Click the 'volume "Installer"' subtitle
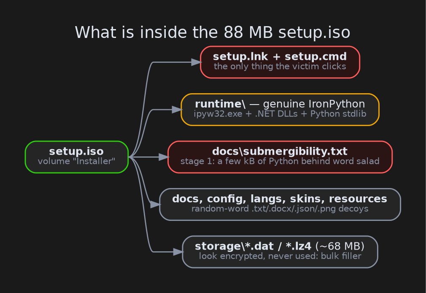This screenshot has width=426, height=293. tap(77, 161)
